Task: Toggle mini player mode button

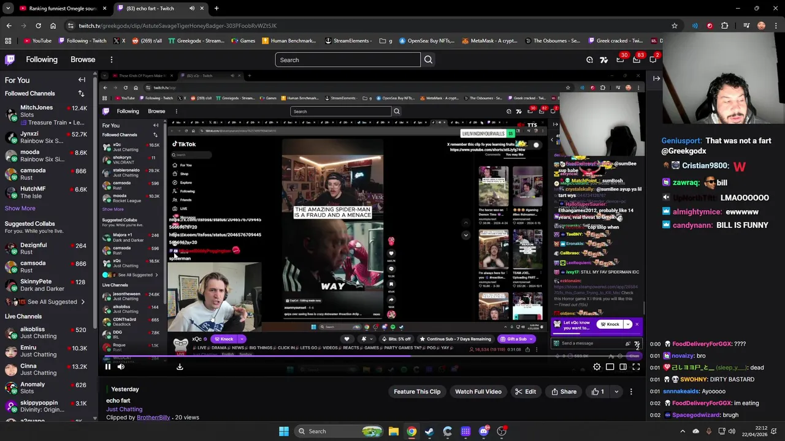Action: tap(610, 367)
